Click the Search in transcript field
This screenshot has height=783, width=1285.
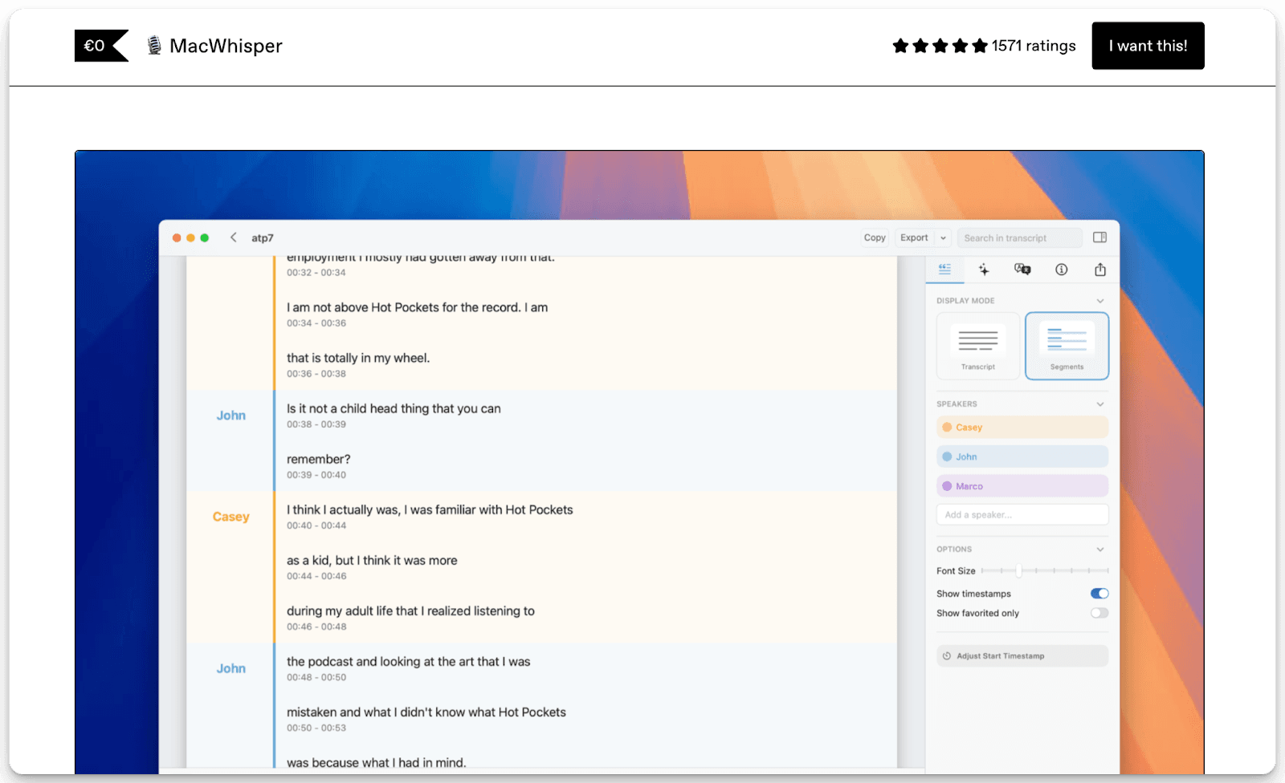1020,237
